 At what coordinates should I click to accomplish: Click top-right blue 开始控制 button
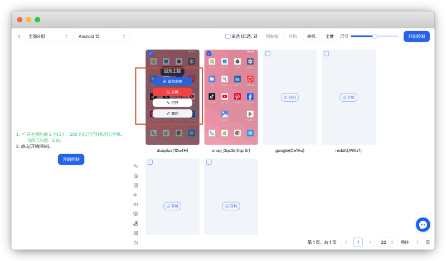tap(416, 36)
